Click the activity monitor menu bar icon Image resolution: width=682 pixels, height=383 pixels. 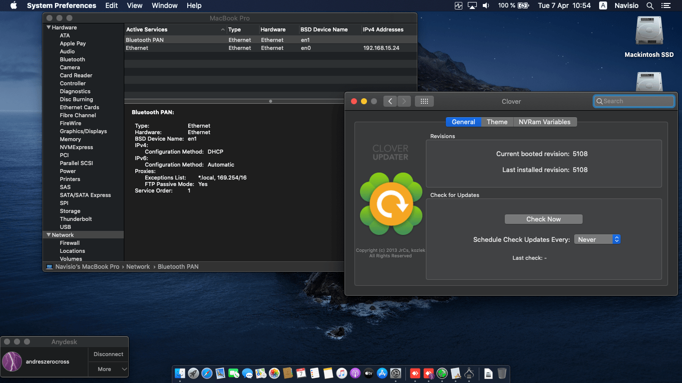coord(459,5)
